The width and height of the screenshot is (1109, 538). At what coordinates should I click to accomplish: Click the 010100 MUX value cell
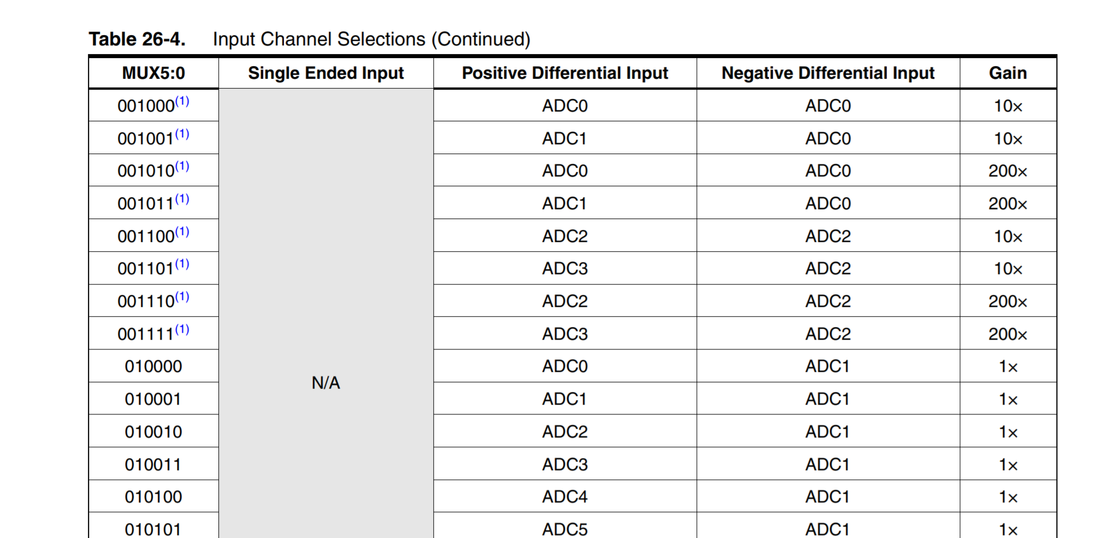153,497
